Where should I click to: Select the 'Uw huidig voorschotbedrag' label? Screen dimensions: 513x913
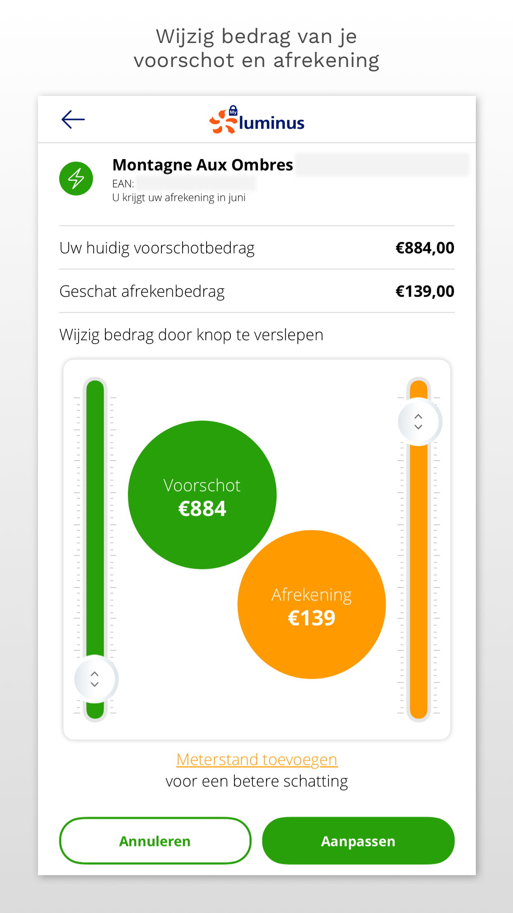click(157, 248)
